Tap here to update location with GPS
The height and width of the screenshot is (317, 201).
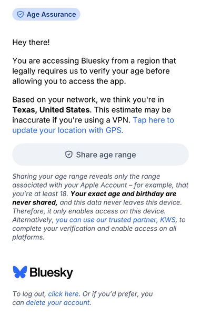(x=93, y=125)
